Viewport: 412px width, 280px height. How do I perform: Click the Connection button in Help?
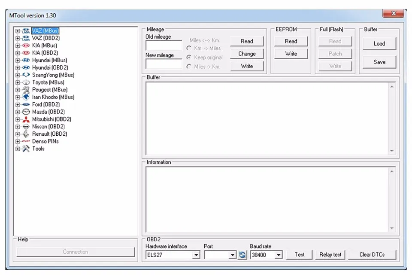[x=76, y=252]
